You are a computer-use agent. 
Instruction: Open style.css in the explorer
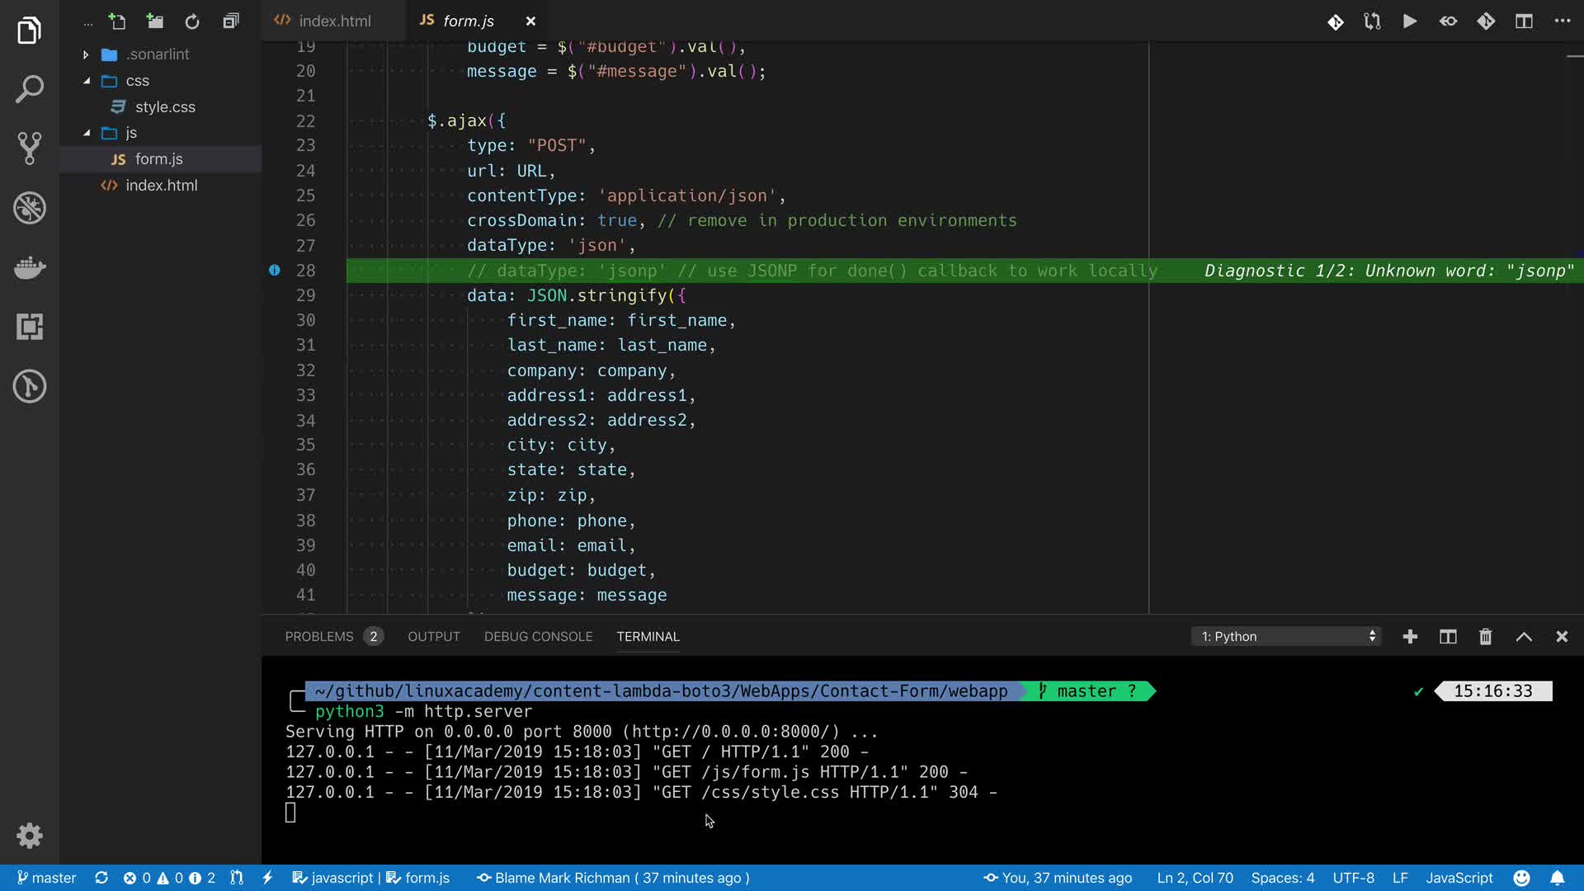[165, 107]
